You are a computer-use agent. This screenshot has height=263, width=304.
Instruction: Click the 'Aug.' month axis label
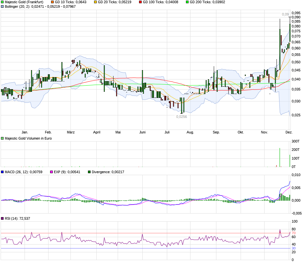[x=190, y=132]
